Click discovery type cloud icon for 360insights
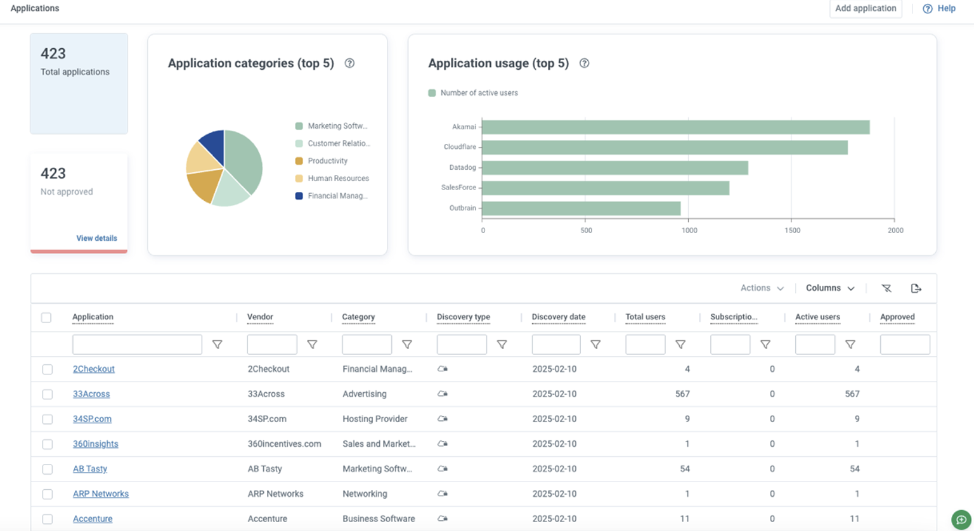 coord(443,444)
